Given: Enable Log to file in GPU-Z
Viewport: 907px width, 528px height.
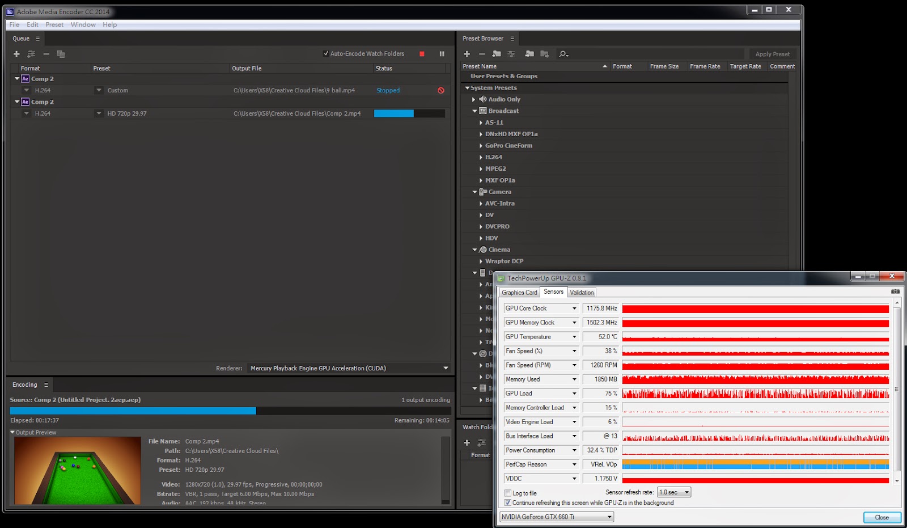Looking at the screenshot, I should [508, 493].
